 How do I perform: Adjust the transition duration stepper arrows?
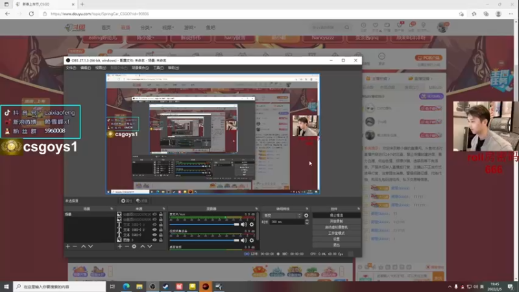coord(307,222)
